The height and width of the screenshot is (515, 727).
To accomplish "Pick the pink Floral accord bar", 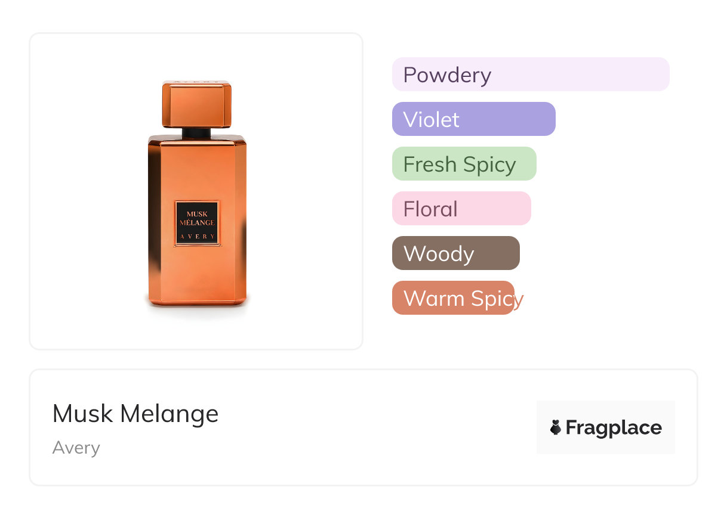I will (461, 209).
